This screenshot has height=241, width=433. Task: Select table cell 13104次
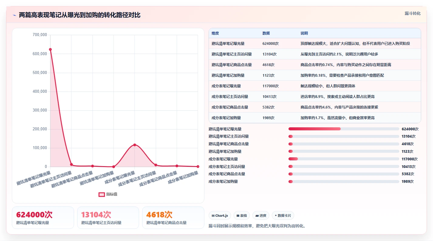coord(270,54)
